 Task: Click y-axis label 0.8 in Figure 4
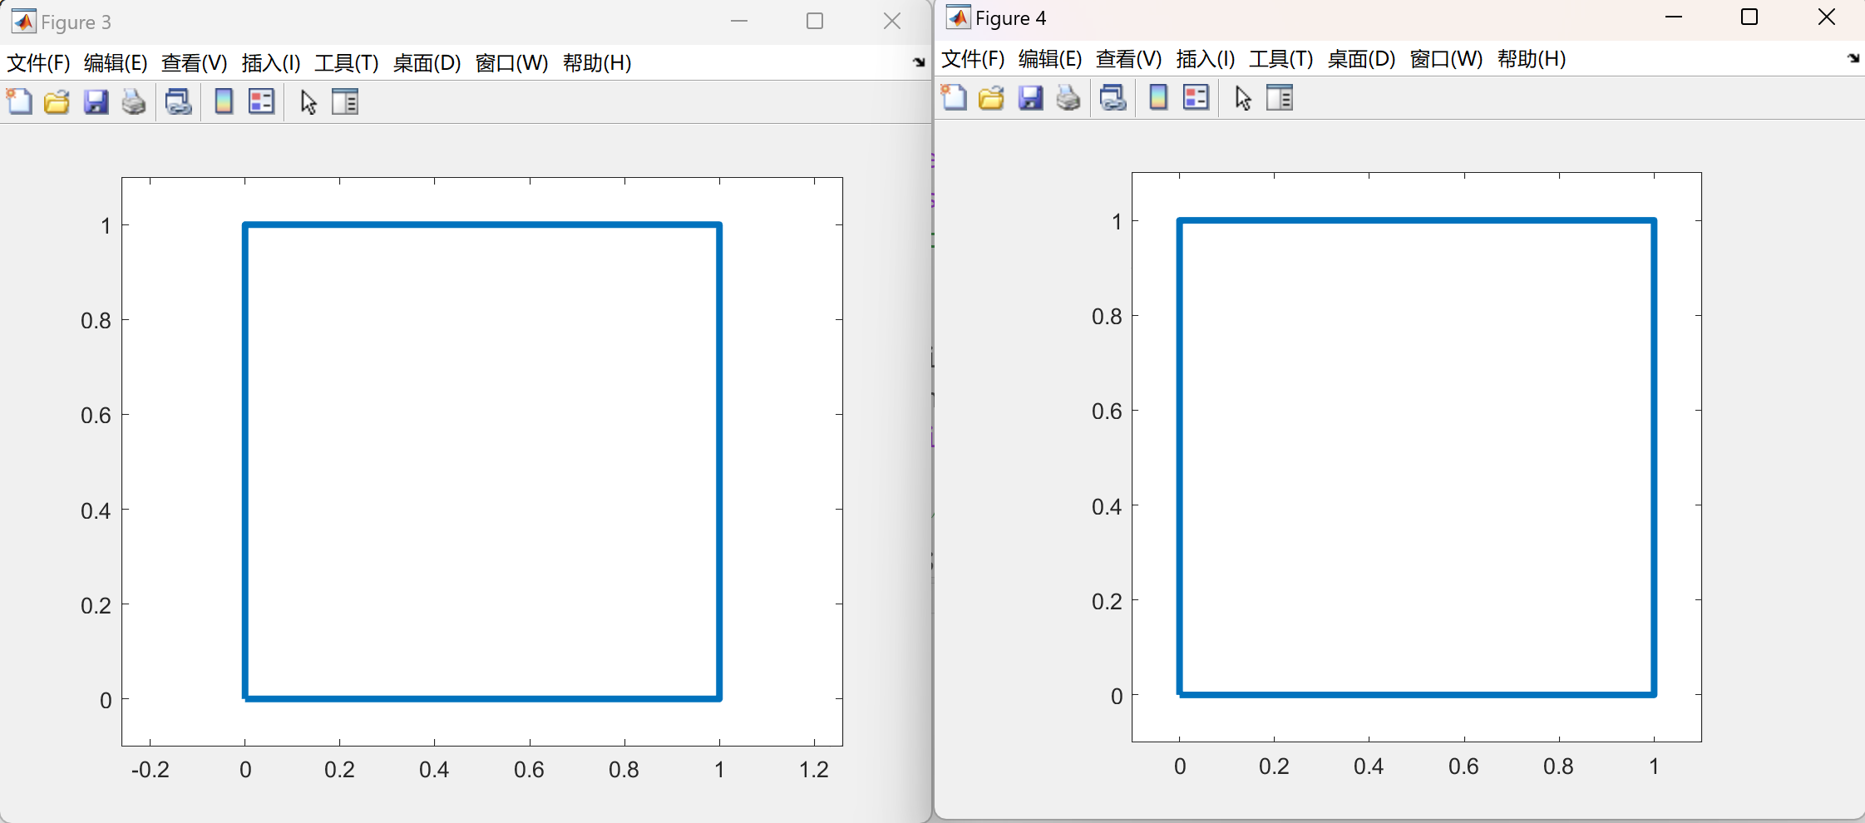tap(1107, 317)
